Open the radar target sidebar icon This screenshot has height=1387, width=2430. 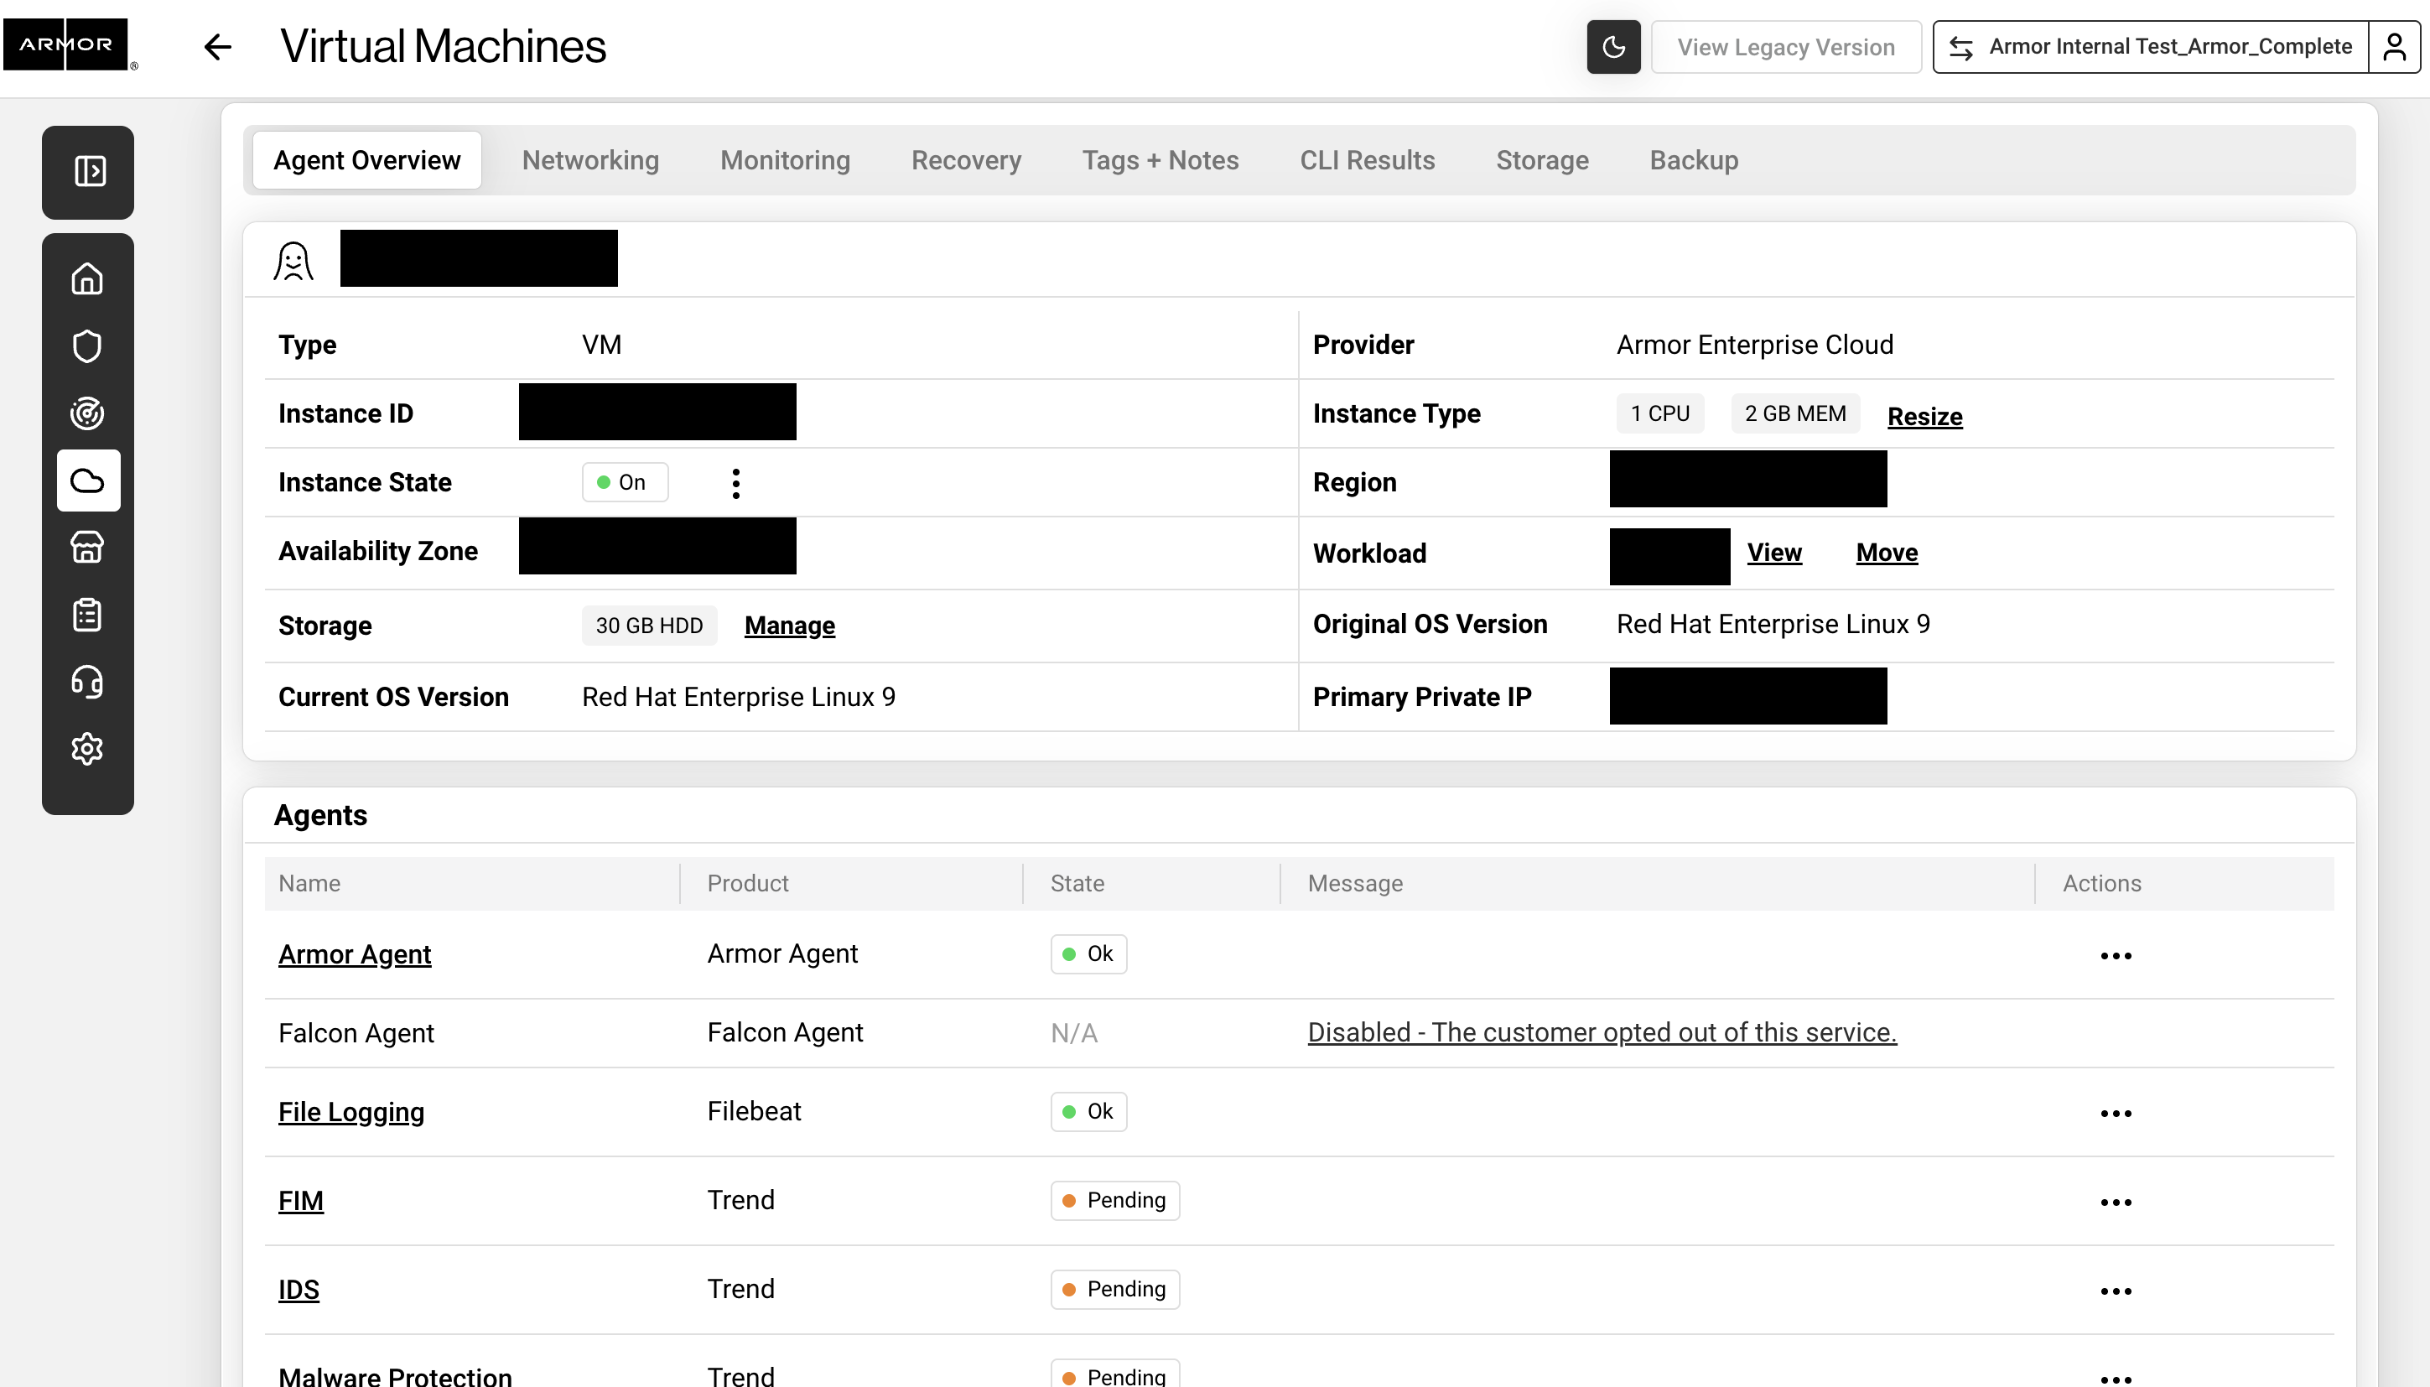tap(88, 413)
